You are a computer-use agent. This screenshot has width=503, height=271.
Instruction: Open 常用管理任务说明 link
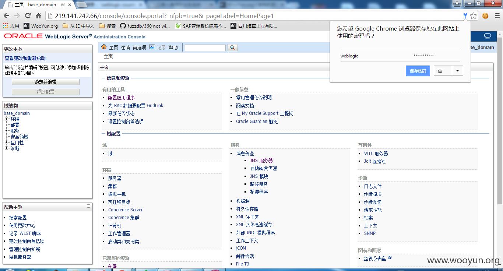(x=254, y=98)
